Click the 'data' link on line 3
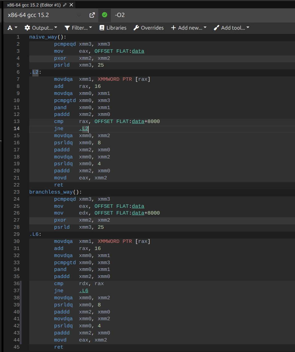 click(138, 51)
